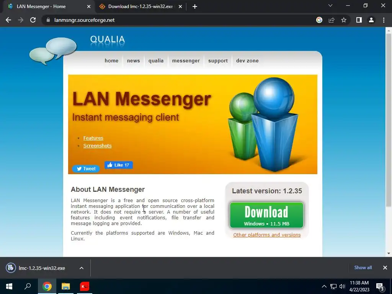The height and width of the screenshot is (294, 392).
Task: Open the Screenshots link
Action: point(98,146)
